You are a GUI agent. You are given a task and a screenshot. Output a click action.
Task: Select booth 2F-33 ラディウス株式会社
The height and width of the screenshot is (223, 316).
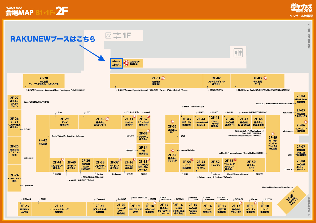coord(143,136)
